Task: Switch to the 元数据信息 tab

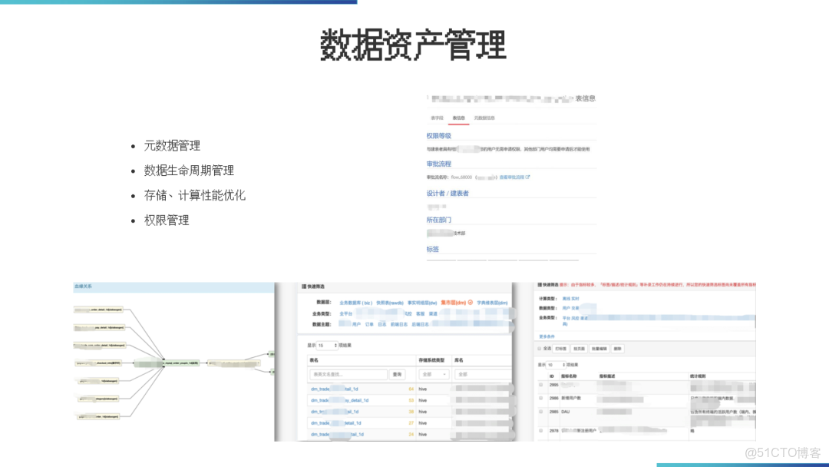Action: (484, 117)
